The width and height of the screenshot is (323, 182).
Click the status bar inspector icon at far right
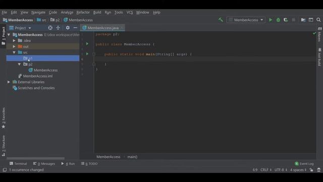tap(318, 170)
